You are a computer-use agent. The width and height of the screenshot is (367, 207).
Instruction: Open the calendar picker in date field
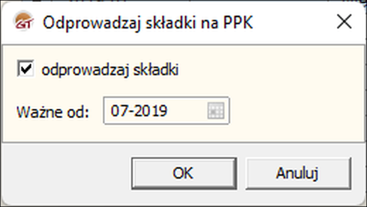coord(216,111)
